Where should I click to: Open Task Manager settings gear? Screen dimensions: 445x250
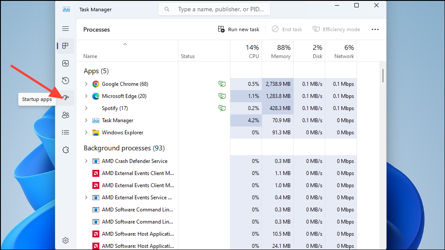point(65,240)
